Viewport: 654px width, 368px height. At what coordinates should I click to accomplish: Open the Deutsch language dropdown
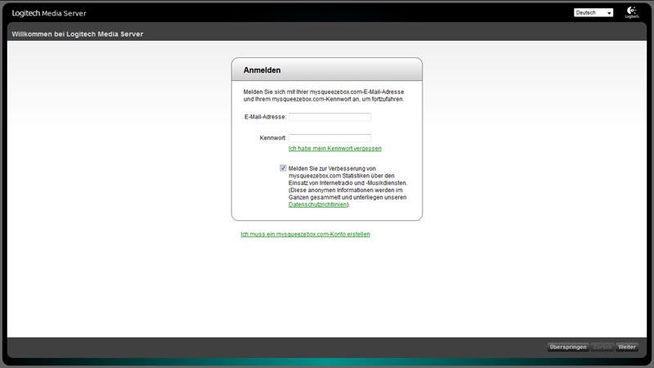pyautogui.click(x=594, y=13)
